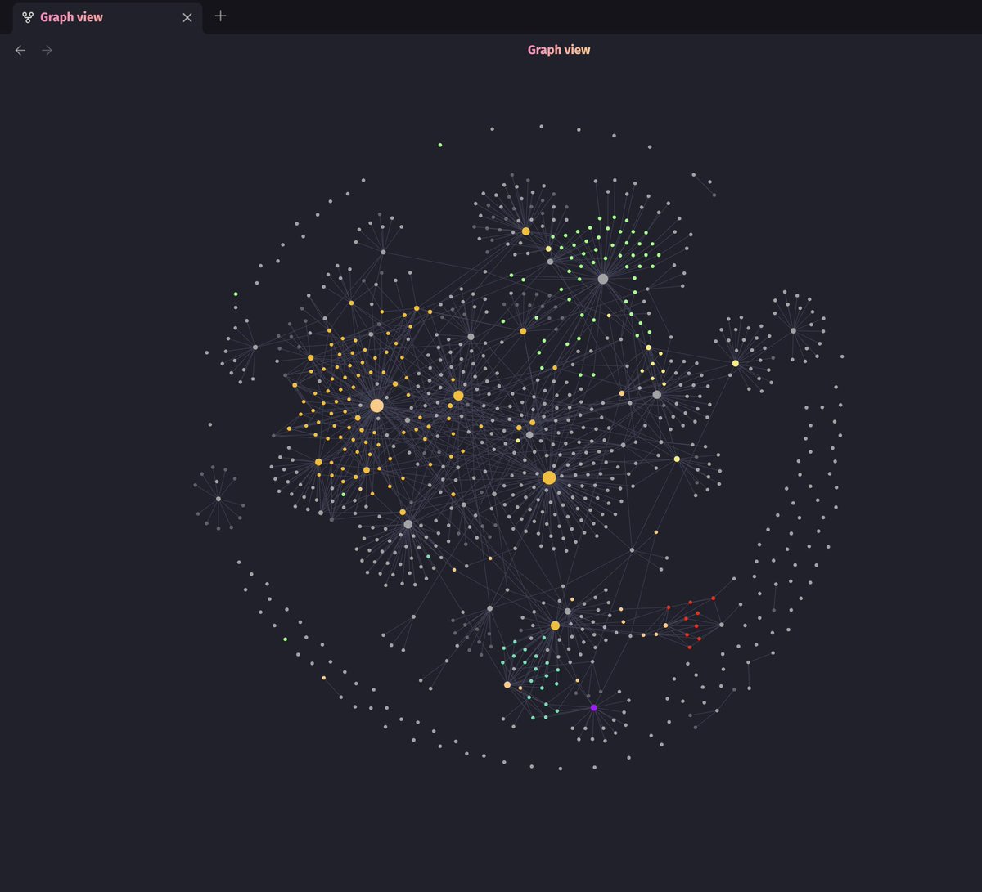Click the lone green node at the top
This screenshot has width=982, height=892.
coord(439,144)
